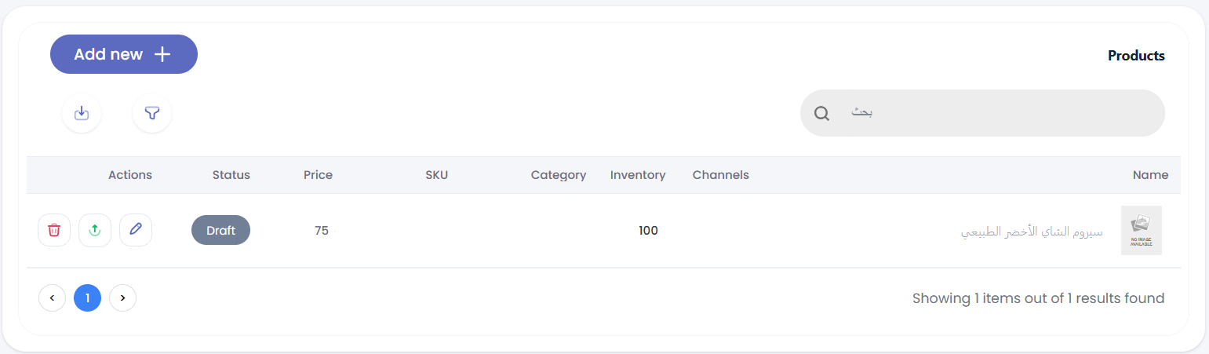Click the no-image product thumbnail
The height and width of the screenshot is (354, 1209).
1141,230
